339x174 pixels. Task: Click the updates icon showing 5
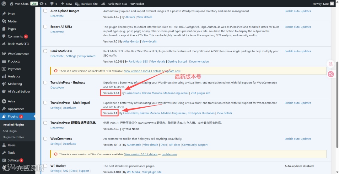[41, 4]
